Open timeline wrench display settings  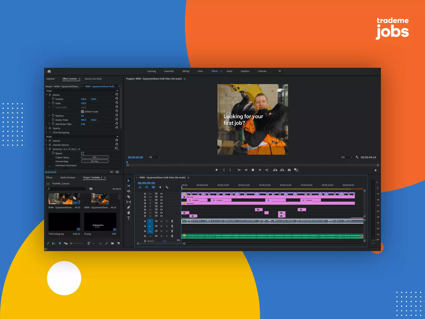[x=167, y=187]
